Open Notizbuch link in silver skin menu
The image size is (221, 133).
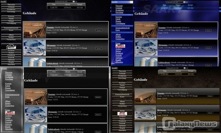(9, 120)
